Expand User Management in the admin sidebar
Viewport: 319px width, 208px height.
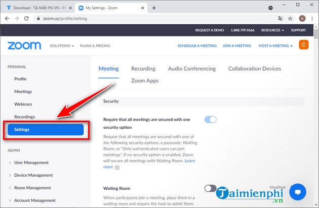point(31,163)
